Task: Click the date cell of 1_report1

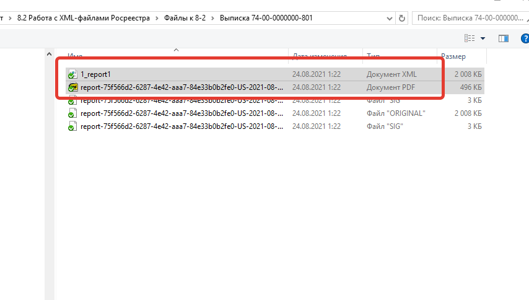Action: point(316,74)
